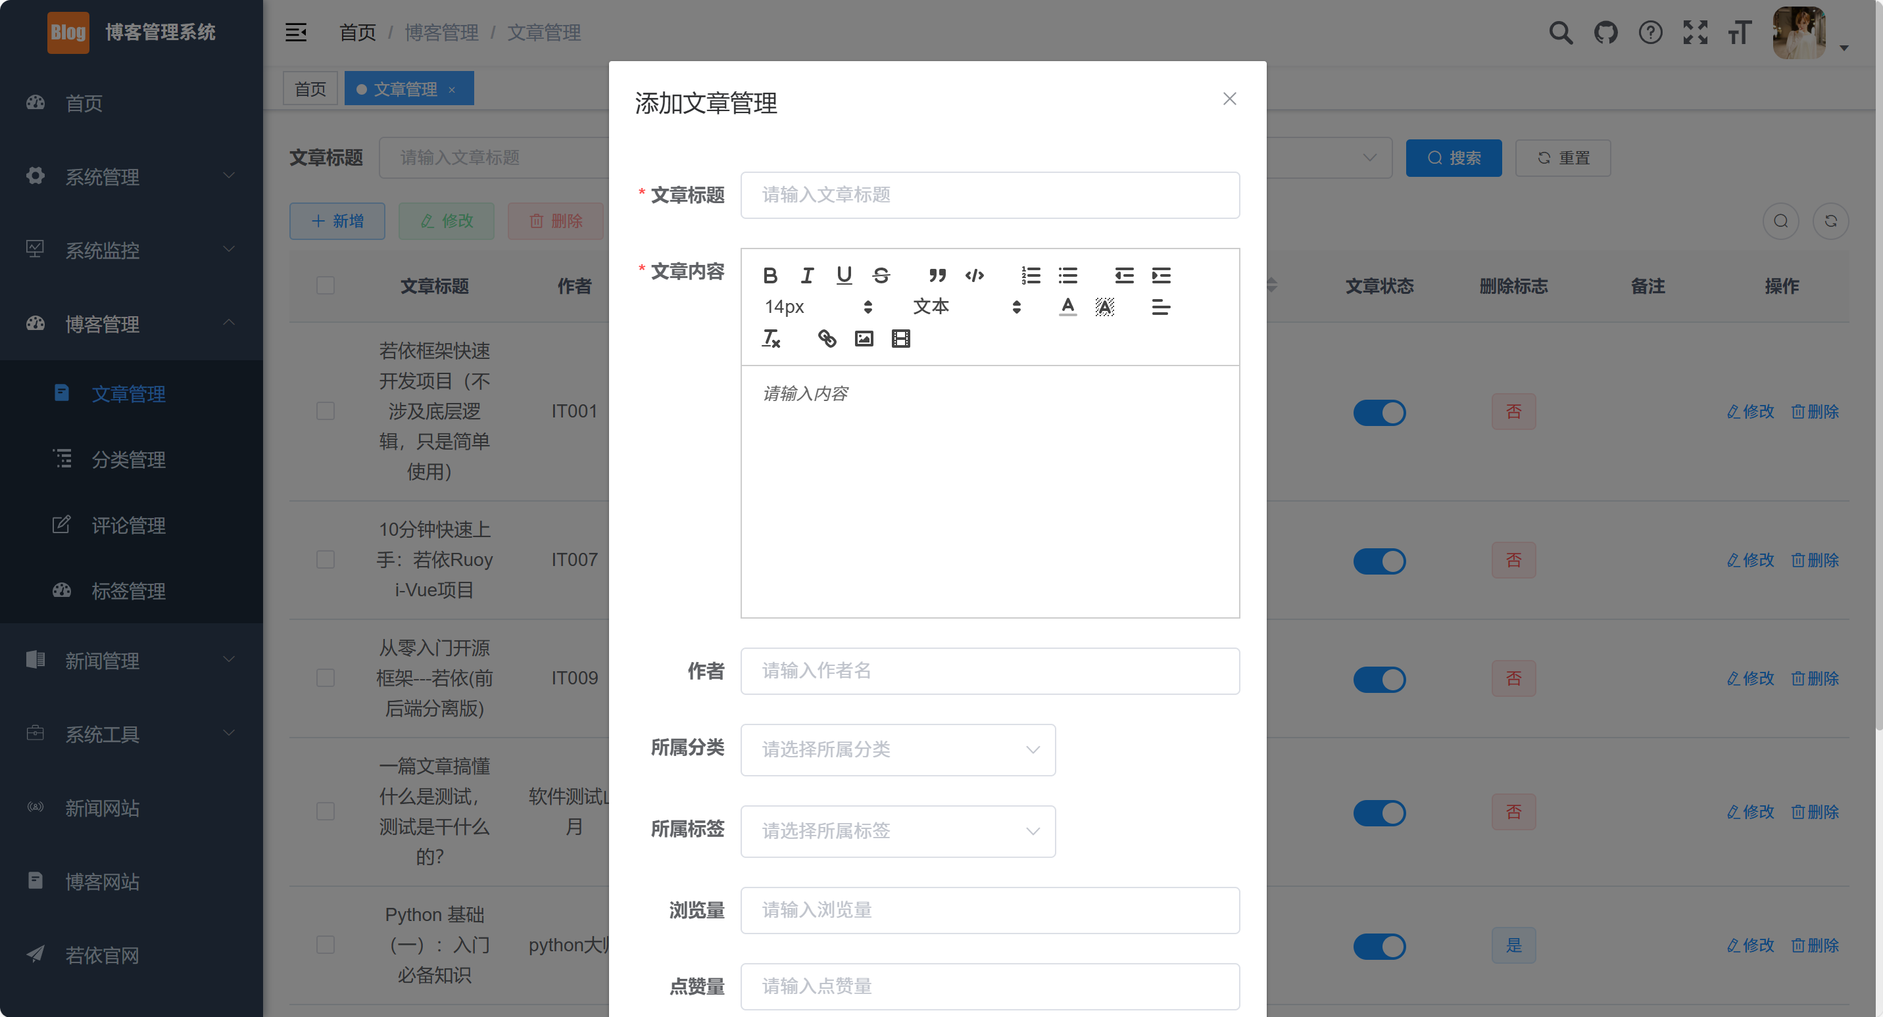This screenshot has height=1017, width=1883.
Task: Switch to the 首页 tab
Action: point(310,89)
